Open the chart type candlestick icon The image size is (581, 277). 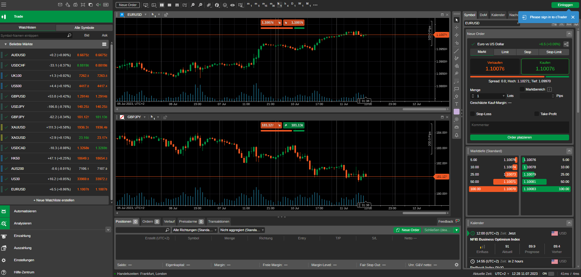pos(209,5)
